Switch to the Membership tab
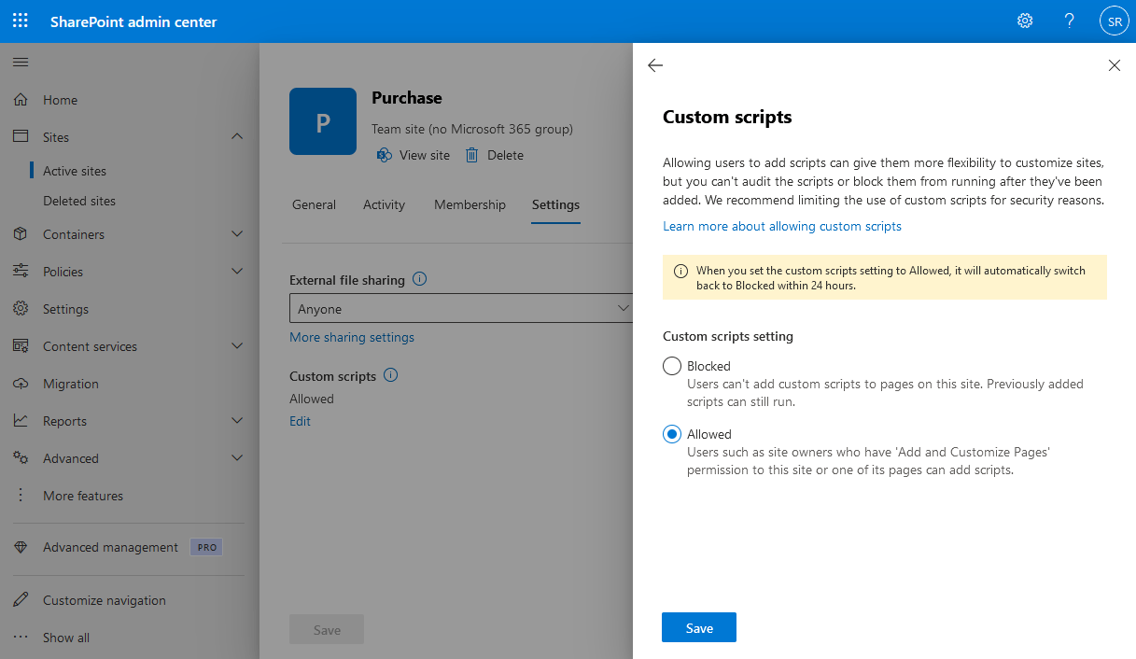Image resolution: width=1136 pixels, height=659 pixels. tap(470, 204)
